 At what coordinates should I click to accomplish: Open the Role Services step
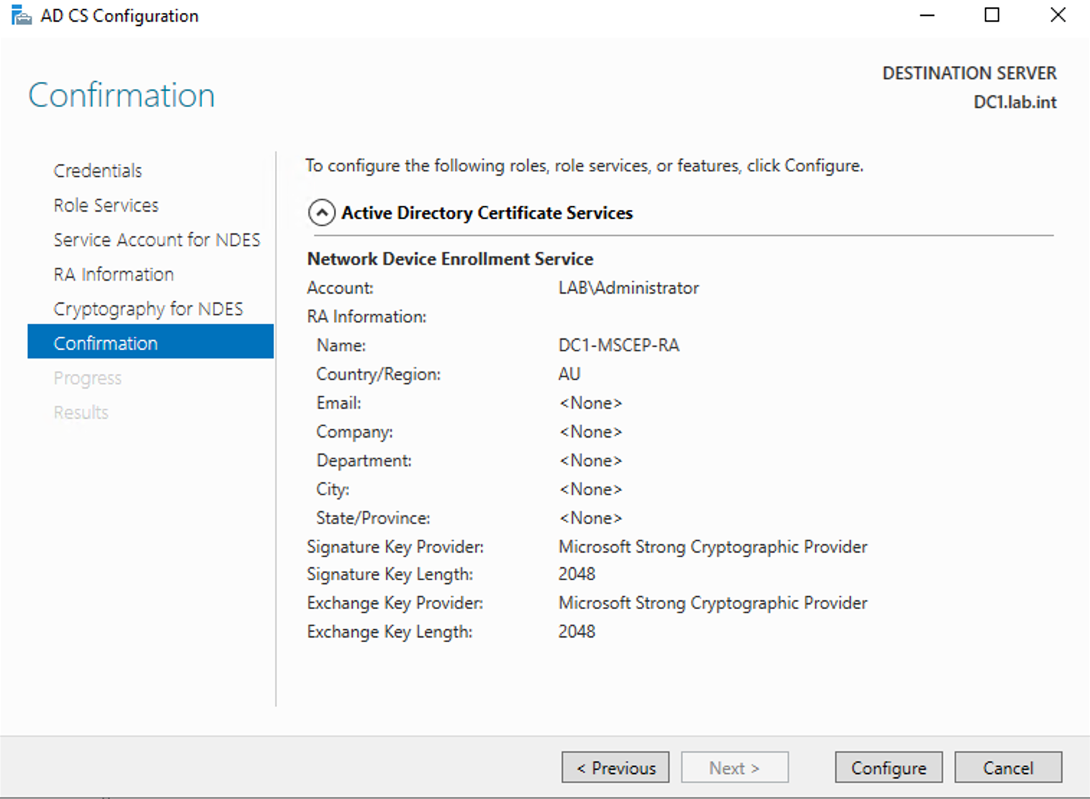[x=106, y=205]
